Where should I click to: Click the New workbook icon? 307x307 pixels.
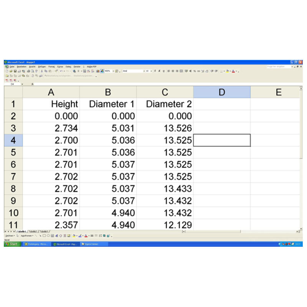pos(7,71)
